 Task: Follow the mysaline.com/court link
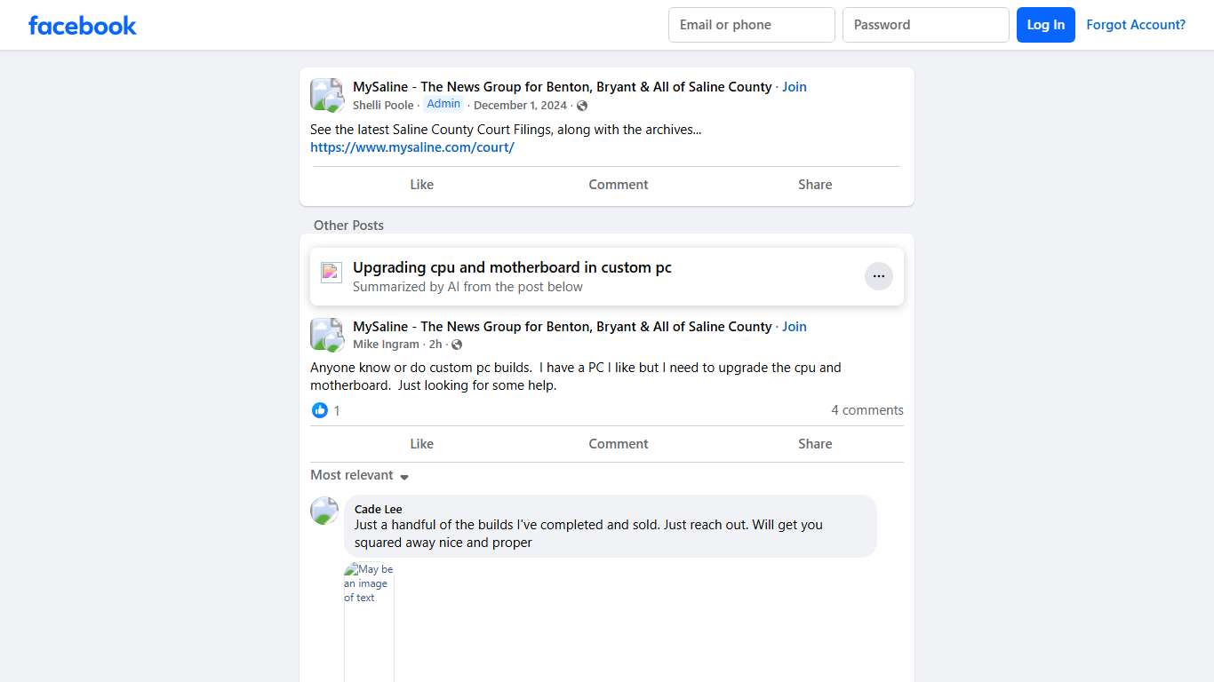[412, 147]
